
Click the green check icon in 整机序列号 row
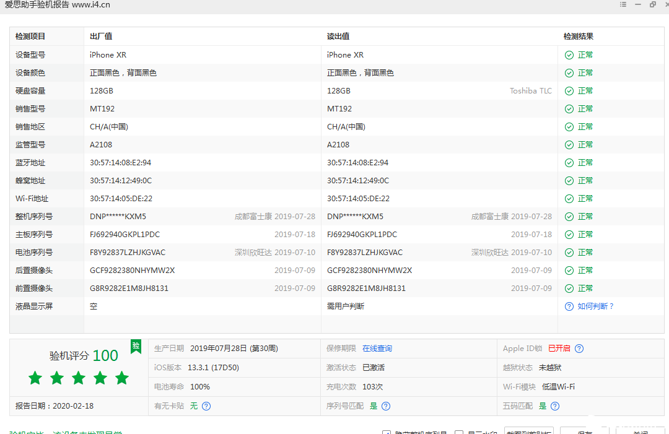[569, 217]
